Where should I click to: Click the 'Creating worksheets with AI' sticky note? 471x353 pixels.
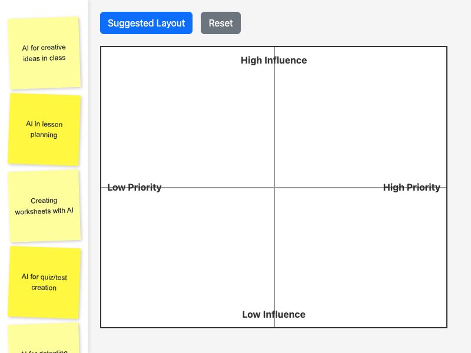[44, 205]
